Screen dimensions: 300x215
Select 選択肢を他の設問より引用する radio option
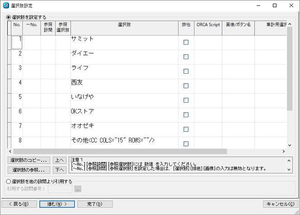tap(9, 181)
